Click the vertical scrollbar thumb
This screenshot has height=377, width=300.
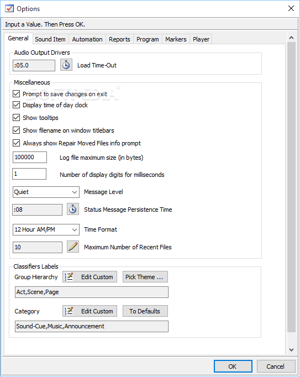[291, 187]
